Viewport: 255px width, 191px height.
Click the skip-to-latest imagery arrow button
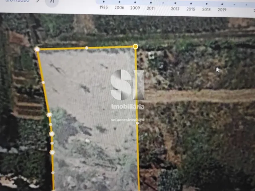click(x=52, y=2)
